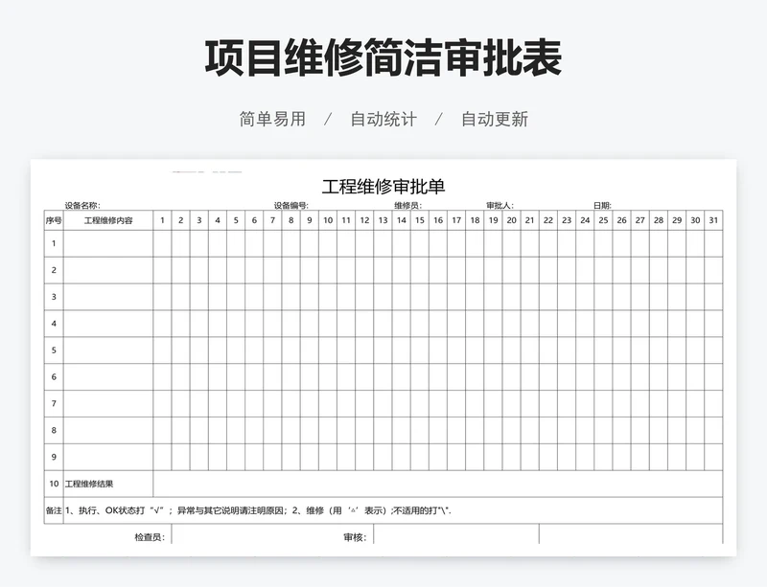
Task: Click the 工程维修内容 cell in row 5
Action: [108, 350]
